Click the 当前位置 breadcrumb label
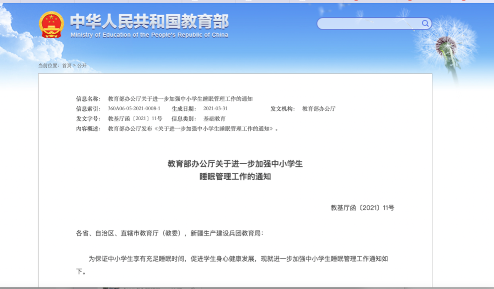 [48, 65]
